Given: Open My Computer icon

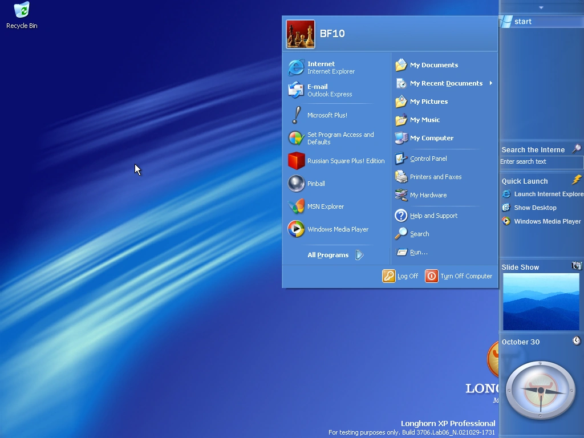Looking at the screenshot, I should coord(401,138).
